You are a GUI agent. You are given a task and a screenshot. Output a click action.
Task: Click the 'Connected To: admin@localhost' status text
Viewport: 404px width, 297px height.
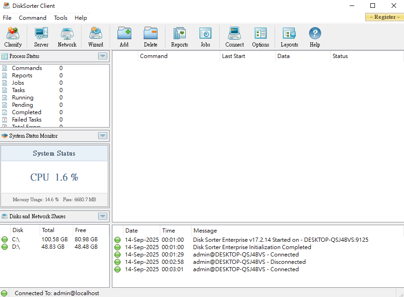pos(57,293)
